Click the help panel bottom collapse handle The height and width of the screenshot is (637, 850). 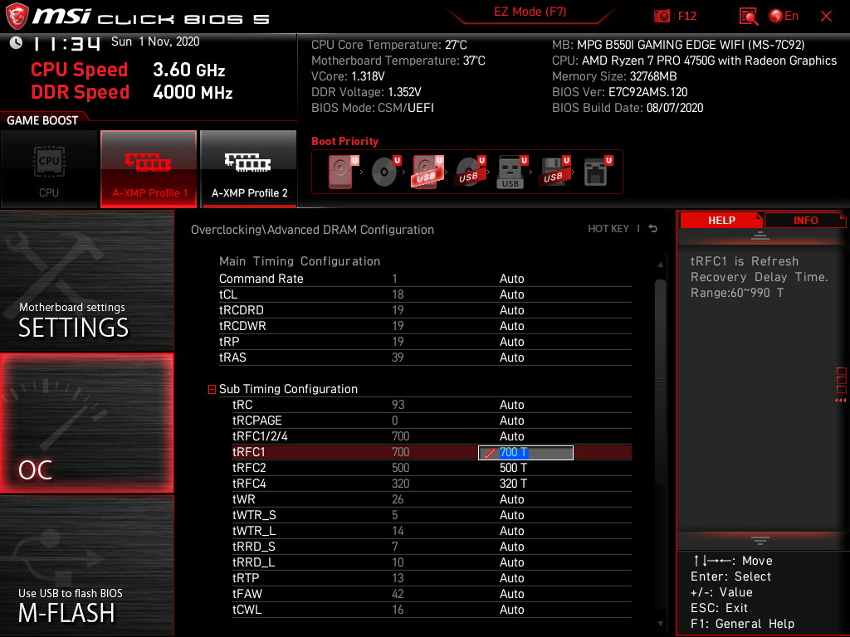pos(760,541)
